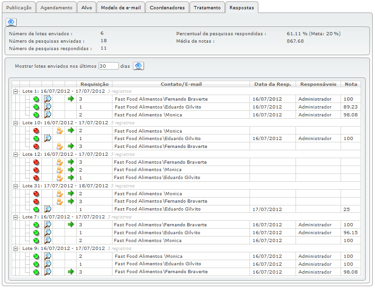
Task: Collapse the Lote 31 group
Action: pos(16,186)
